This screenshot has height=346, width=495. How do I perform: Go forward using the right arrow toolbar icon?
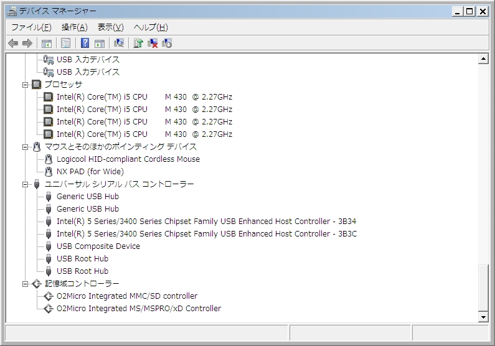tap(27, 43)
